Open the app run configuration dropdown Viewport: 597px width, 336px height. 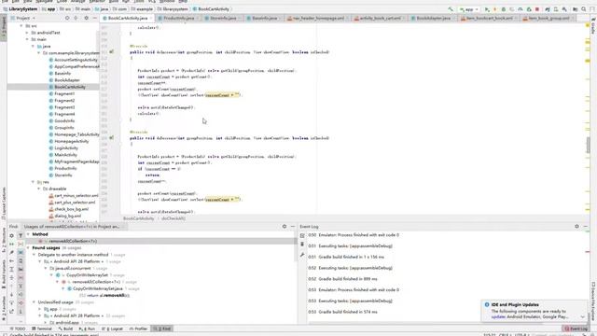468,9
